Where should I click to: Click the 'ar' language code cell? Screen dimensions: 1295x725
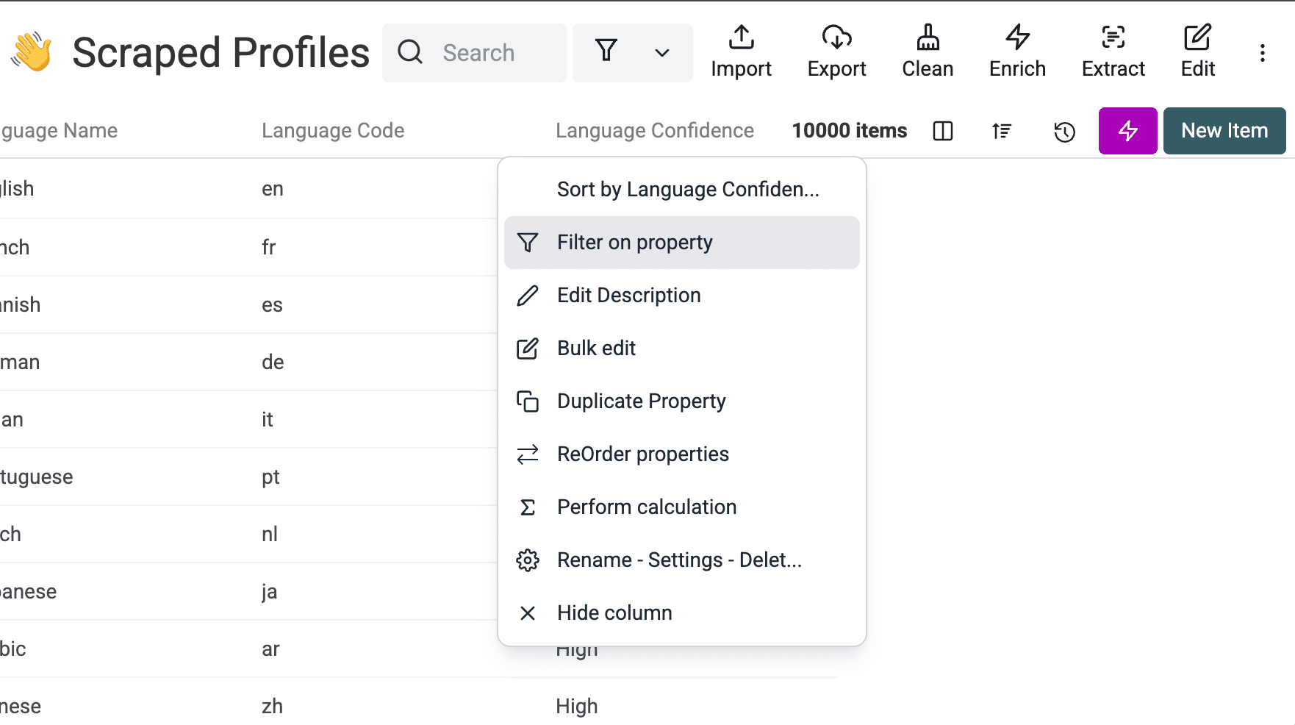(270, 649)
